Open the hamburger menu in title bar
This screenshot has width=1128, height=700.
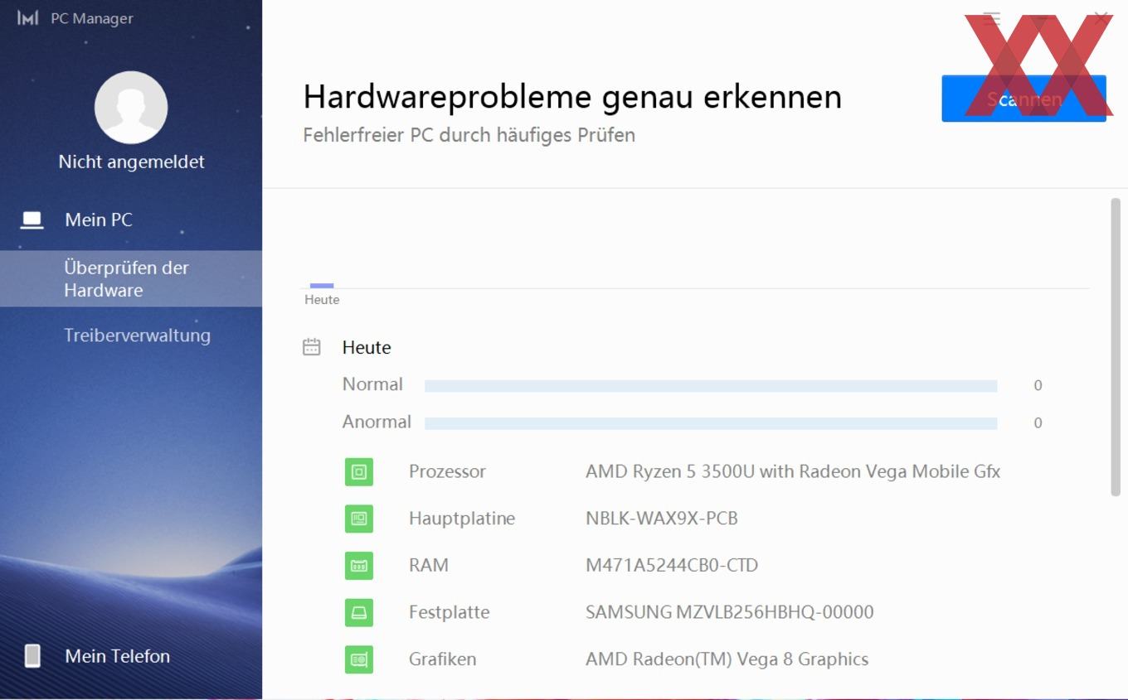point(991,18)
